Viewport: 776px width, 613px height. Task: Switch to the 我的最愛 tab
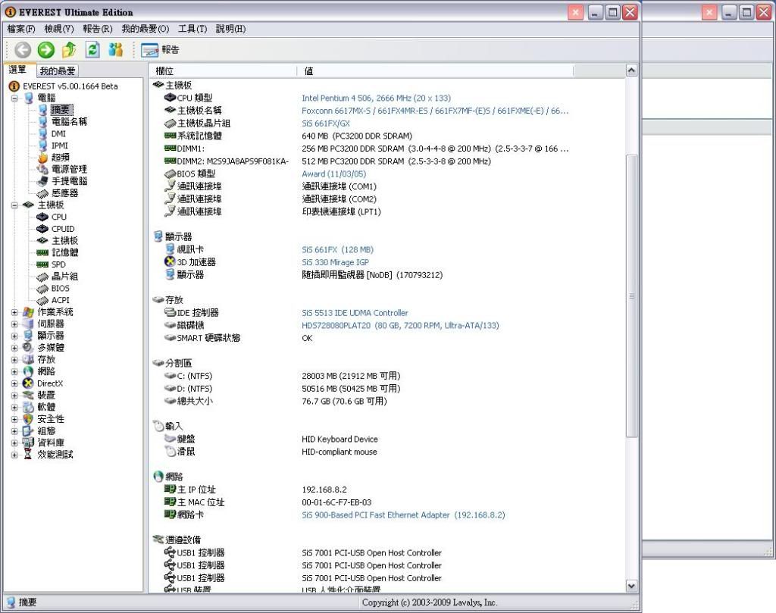tap(58, 70)
